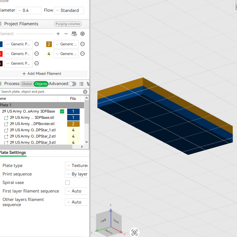The height and width of the screenshot is (237, 237).
Task: Open filament settings gear icon
Action: 82,34
